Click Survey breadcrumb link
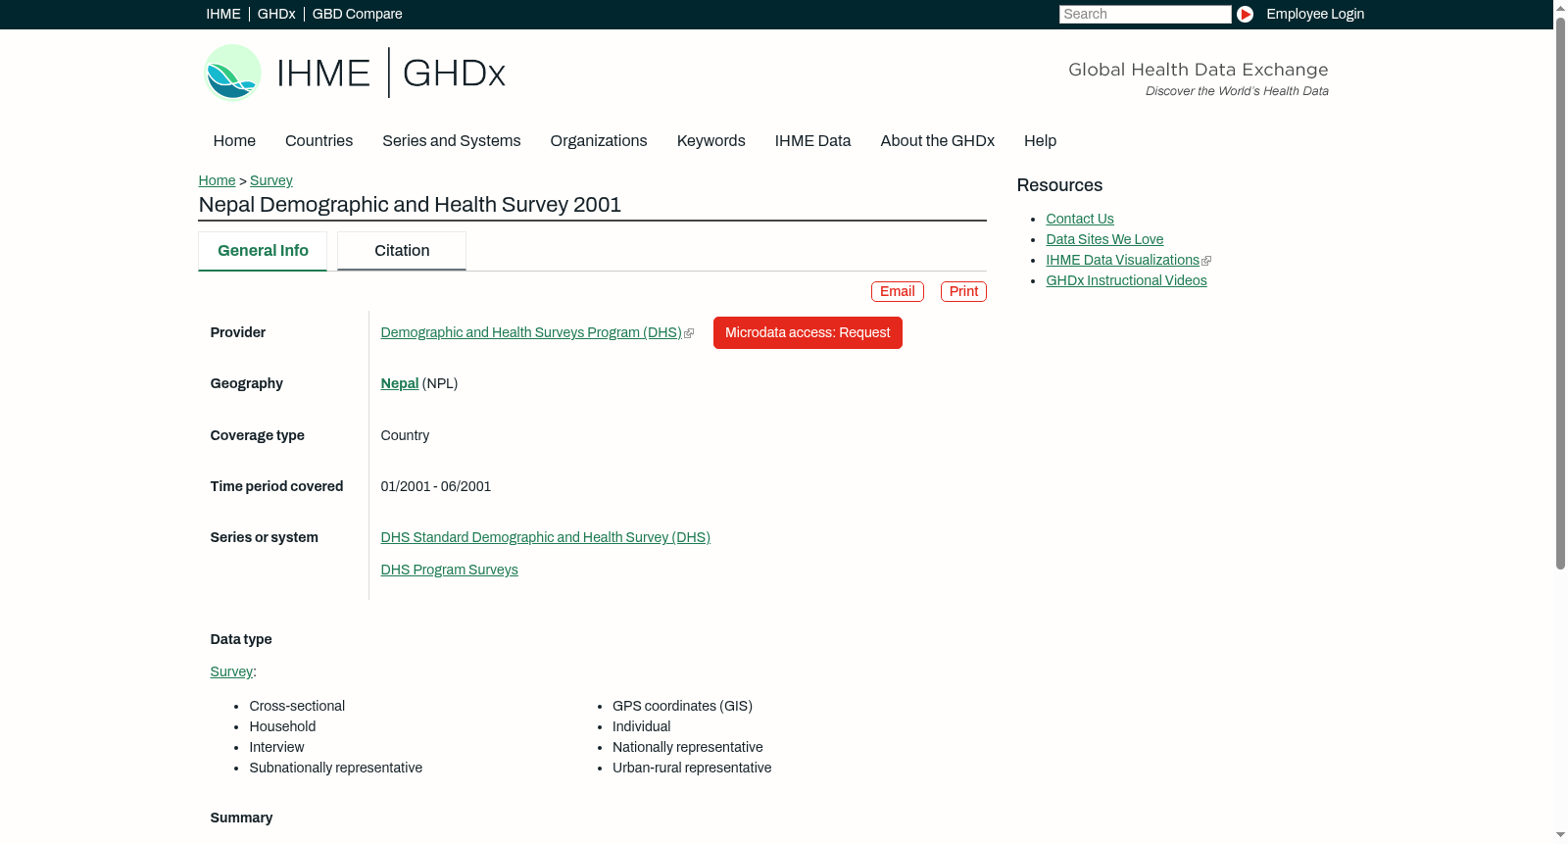The width and height of the screenshot is (1568, 844). 271,180
